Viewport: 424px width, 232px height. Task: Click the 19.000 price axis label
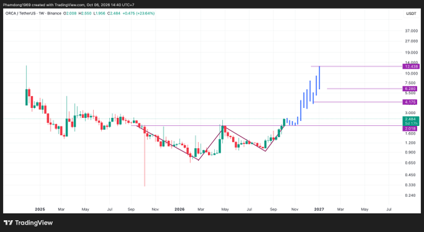coord(412,52)
